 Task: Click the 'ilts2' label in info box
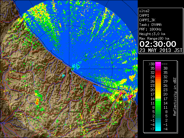click(x=144, y=11)
